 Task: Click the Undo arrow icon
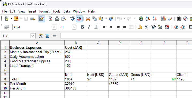click(x=119, y=19)
